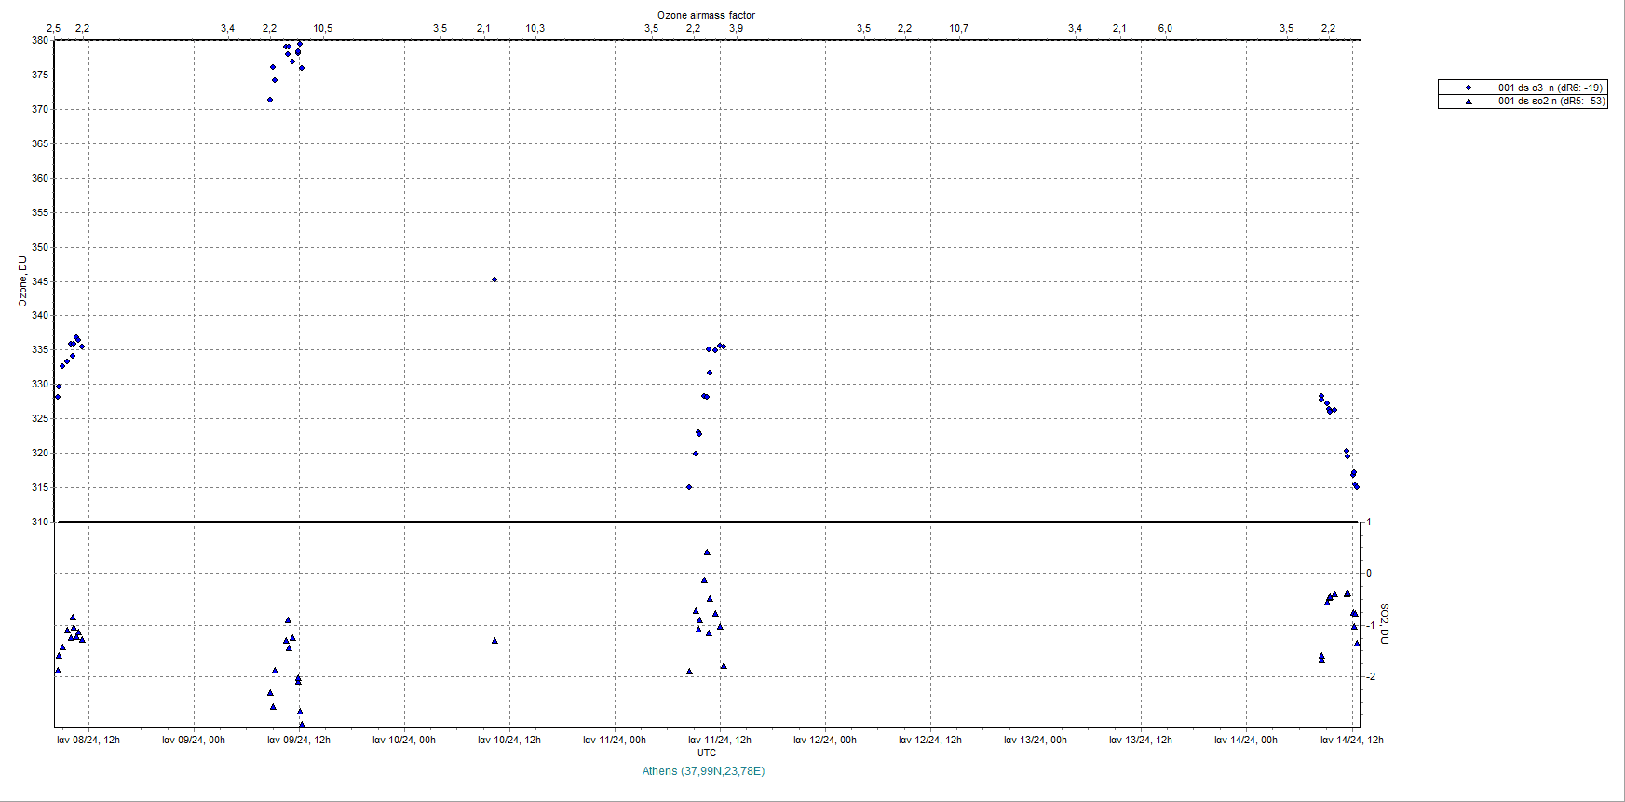Click the Athens (37,99N,23,78E) location caption

[703, 771]
